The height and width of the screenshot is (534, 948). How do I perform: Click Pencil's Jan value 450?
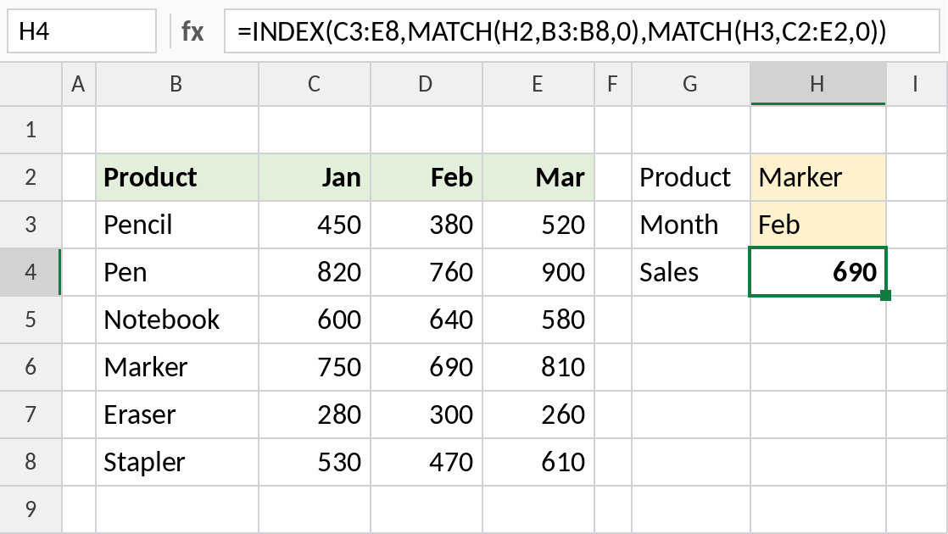pos(315,225)
